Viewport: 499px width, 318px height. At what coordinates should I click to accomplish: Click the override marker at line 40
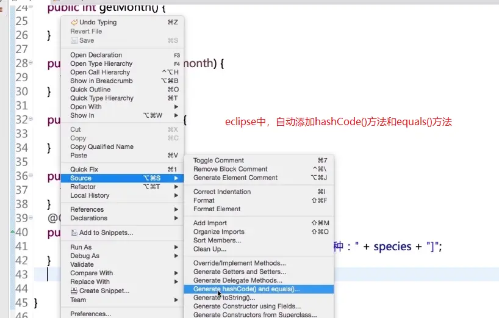(x=13, y=231)
